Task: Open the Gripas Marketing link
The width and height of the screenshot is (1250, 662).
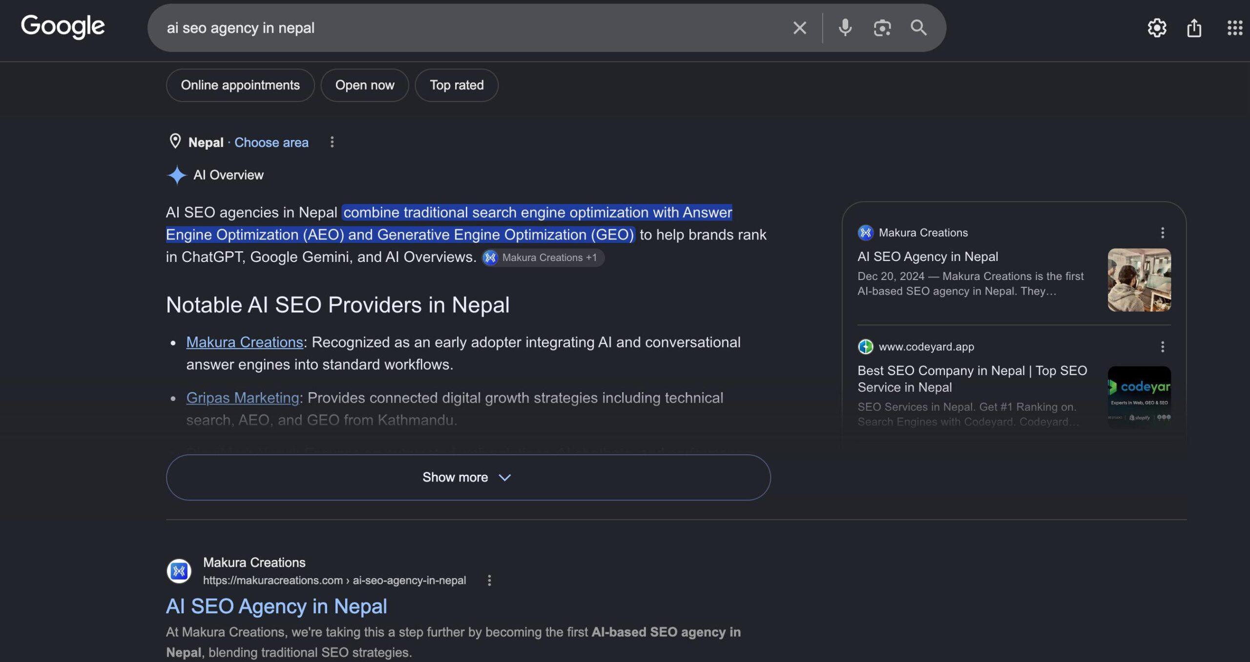Action: pos(243,398)
